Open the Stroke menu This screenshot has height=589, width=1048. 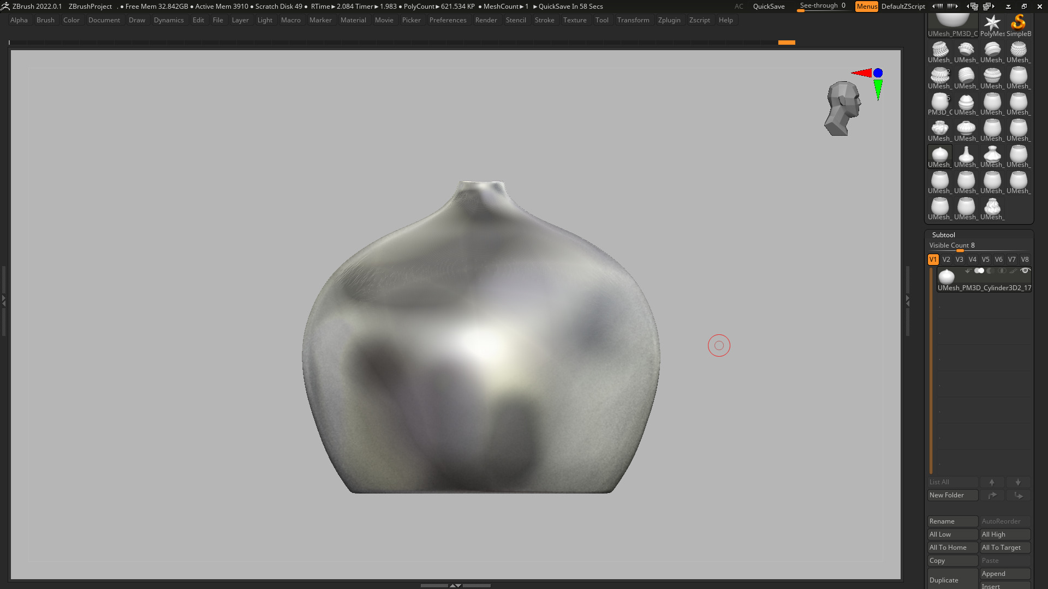click(x=544, y=20)
